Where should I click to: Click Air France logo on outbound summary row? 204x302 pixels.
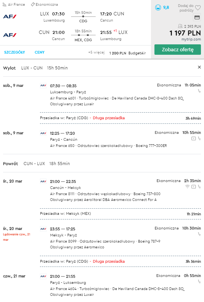[10, 17]
